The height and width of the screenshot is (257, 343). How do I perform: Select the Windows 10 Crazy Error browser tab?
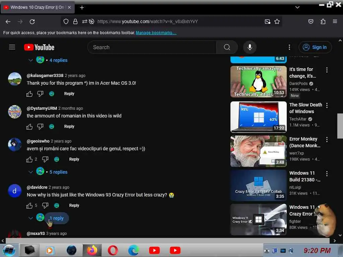[x=37, y=7]
